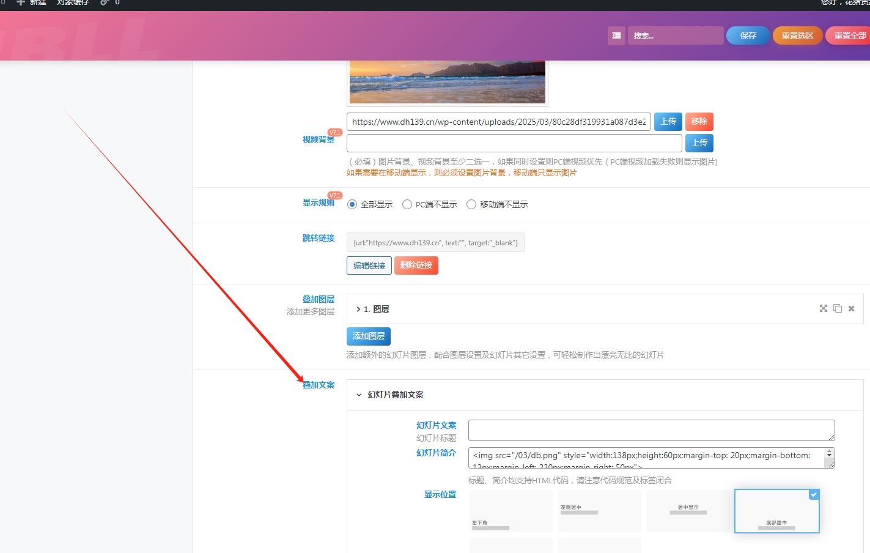Select the 全部显示 radio button
Viewport: 870px width, 553px height.
[352, 204]
